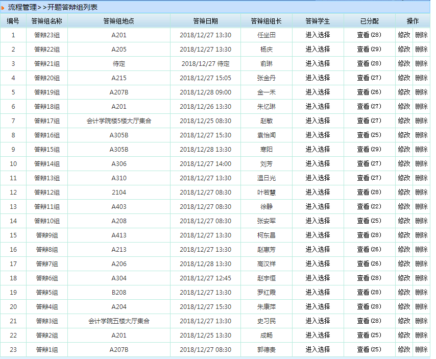View assigned students (27) for 答辩18组
Screen dimensions: 436x359
[x=369, y=107]
